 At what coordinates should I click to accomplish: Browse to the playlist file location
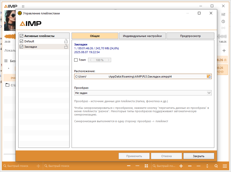pyautogui.click(x=209, y=76)
